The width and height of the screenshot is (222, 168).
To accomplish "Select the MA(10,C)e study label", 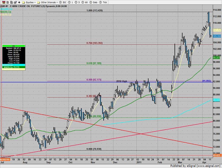I will click(6, 15).
